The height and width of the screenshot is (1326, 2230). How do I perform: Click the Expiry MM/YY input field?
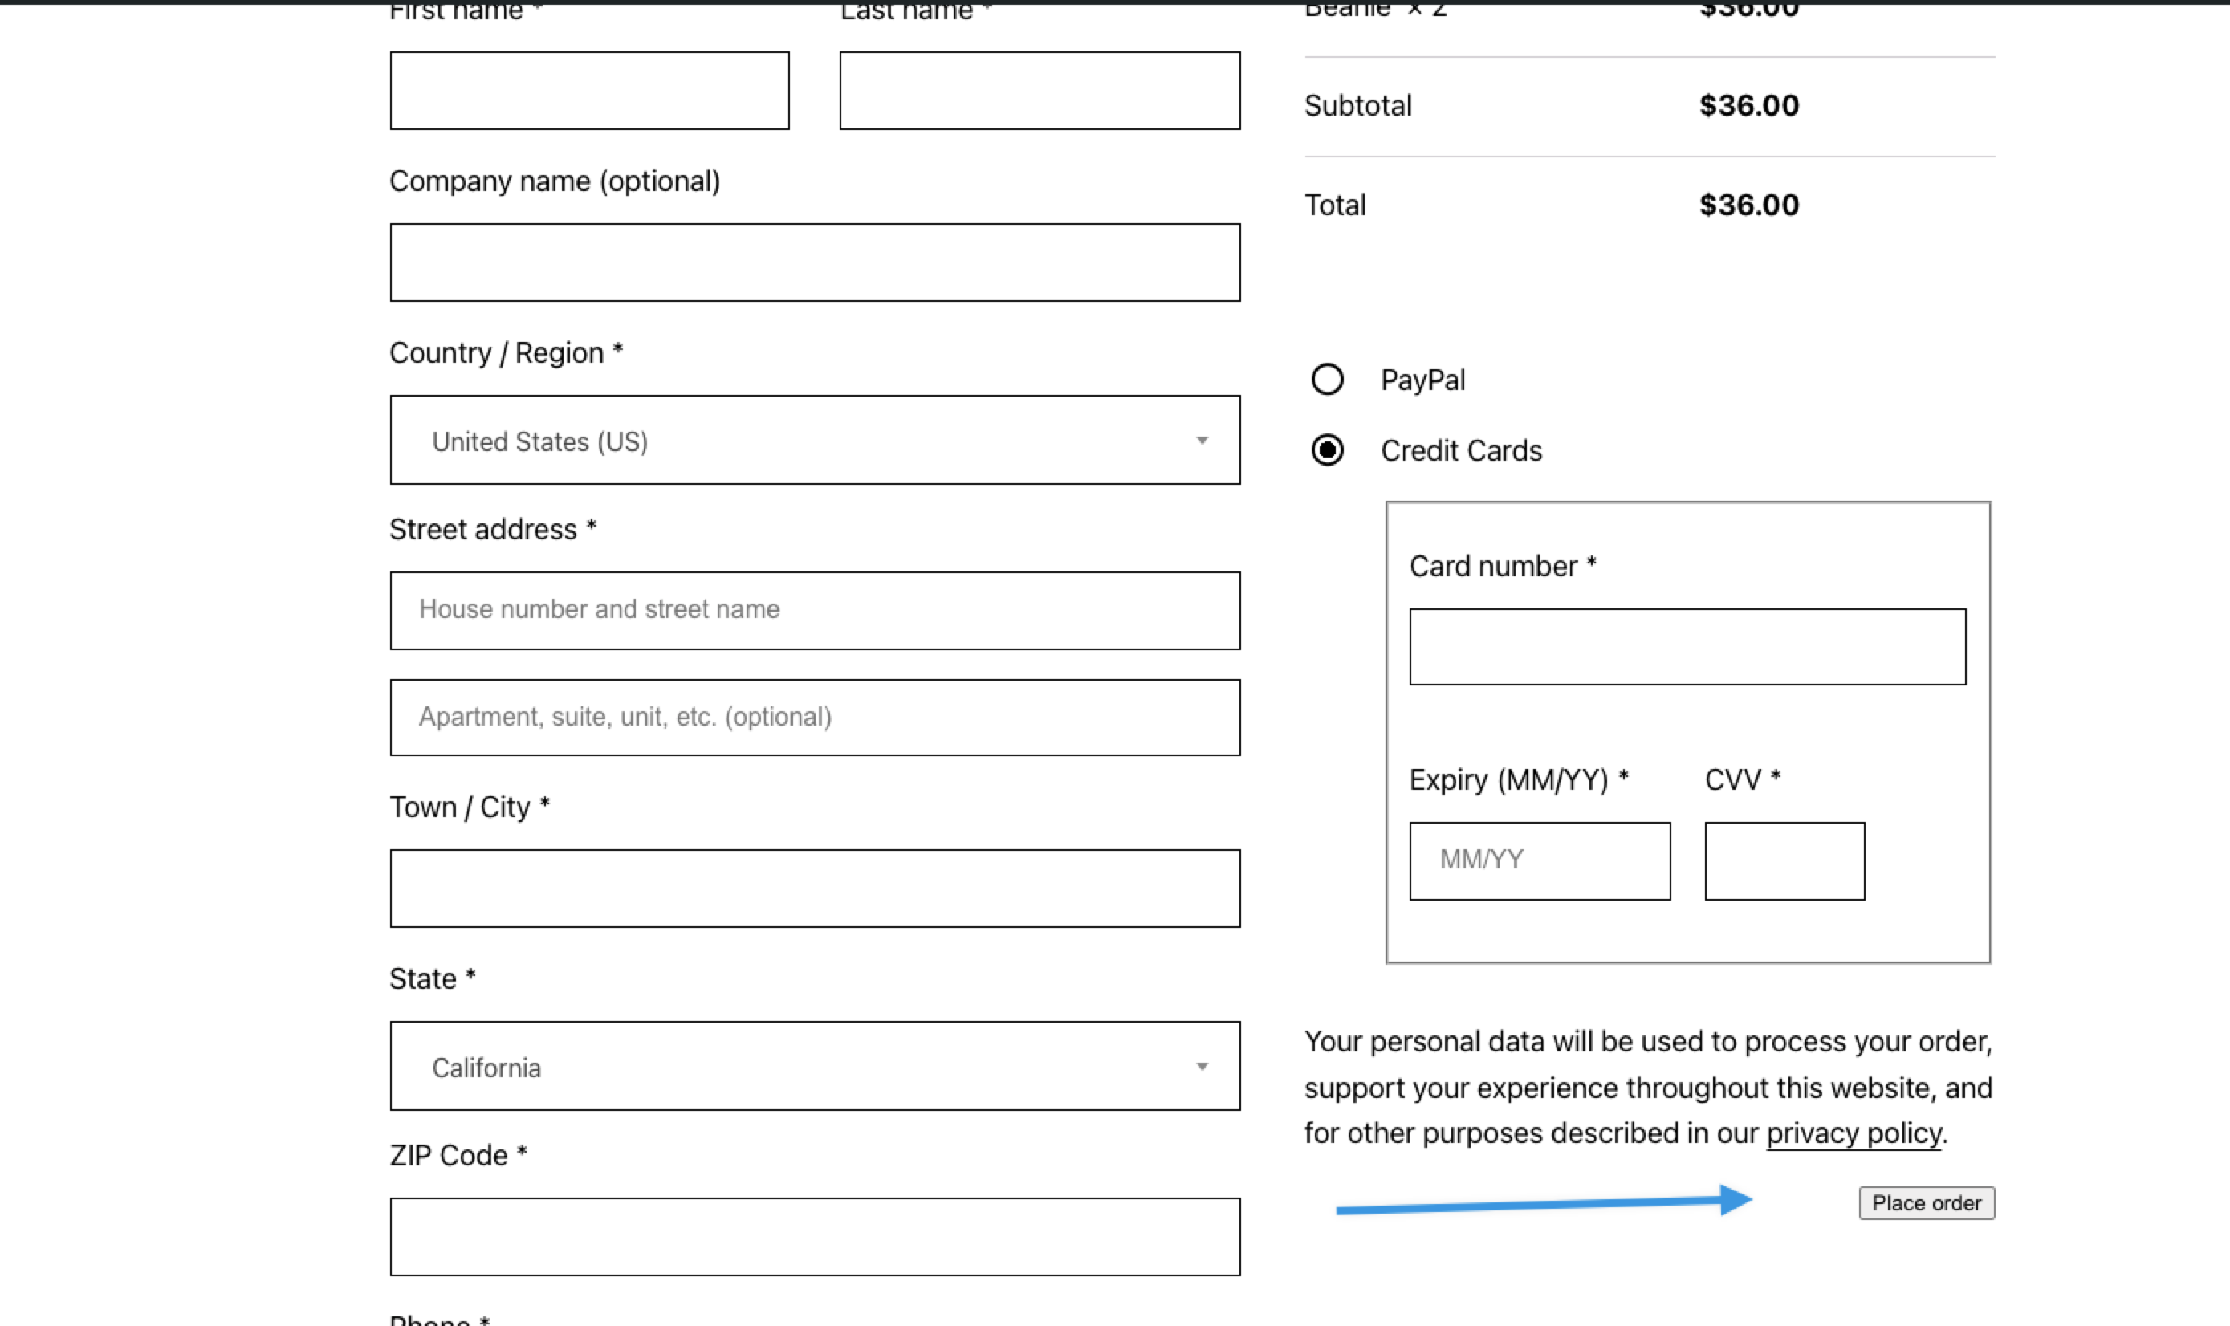(x=1539, y=860)
